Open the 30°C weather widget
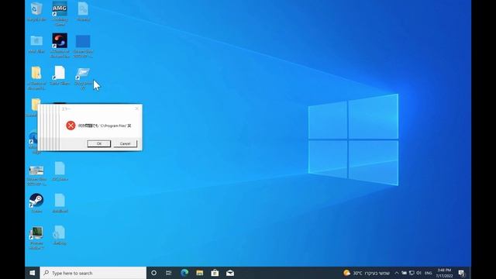 pyautogui.click(x=367, y=273)
